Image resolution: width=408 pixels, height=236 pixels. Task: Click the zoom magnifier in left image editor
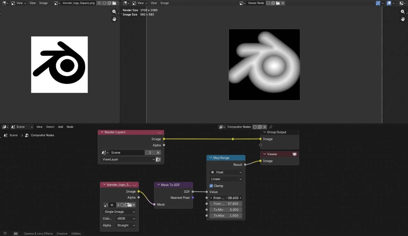point(114,12)
